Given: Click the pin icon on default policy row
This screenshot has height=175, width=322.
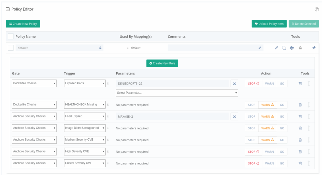Looking at the screenshot, I should tap(314, 48).
